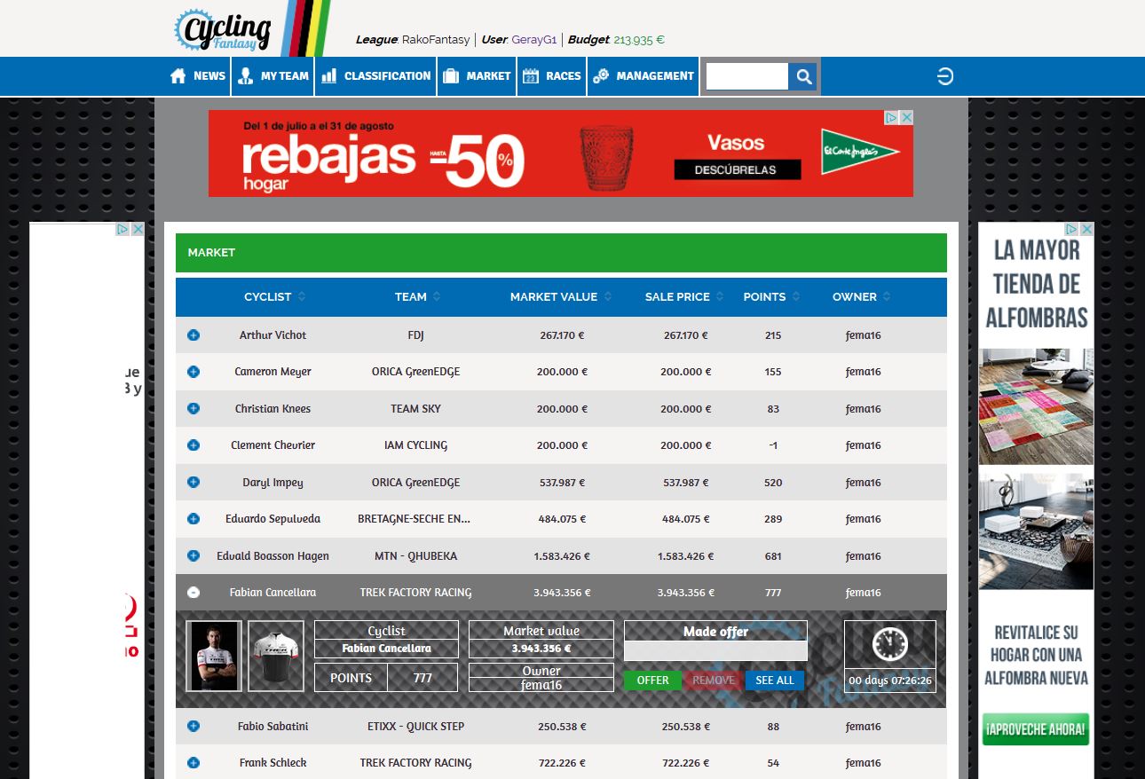The image size is (1145, 779).
Task: Focus the search input field
Action: (x=746, y=76)
